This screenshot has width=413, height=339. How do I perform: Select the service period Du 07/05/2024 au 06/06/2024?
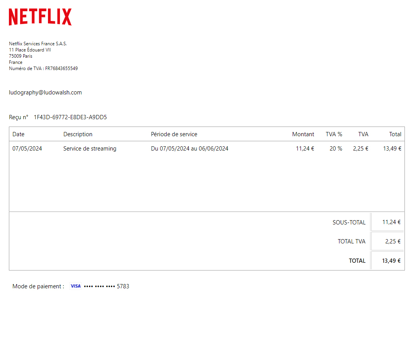(189, 149)
